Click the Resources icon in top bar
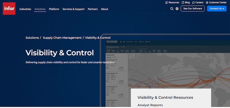The height and width of the screenshot is (108, 230). (166, 3)
